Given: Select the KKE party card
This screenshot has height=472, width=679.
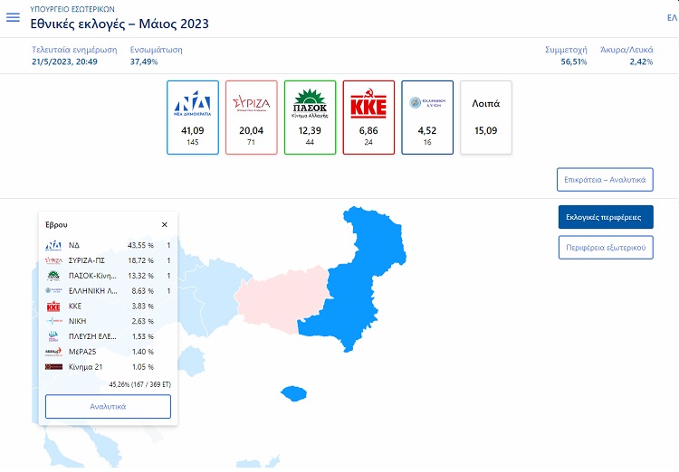Looking at the screenshot, I should pos(368,118).
